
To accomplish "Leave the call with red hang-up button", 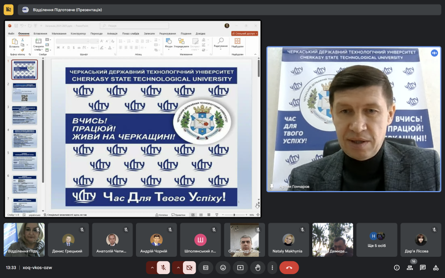I will pos(289,268).
